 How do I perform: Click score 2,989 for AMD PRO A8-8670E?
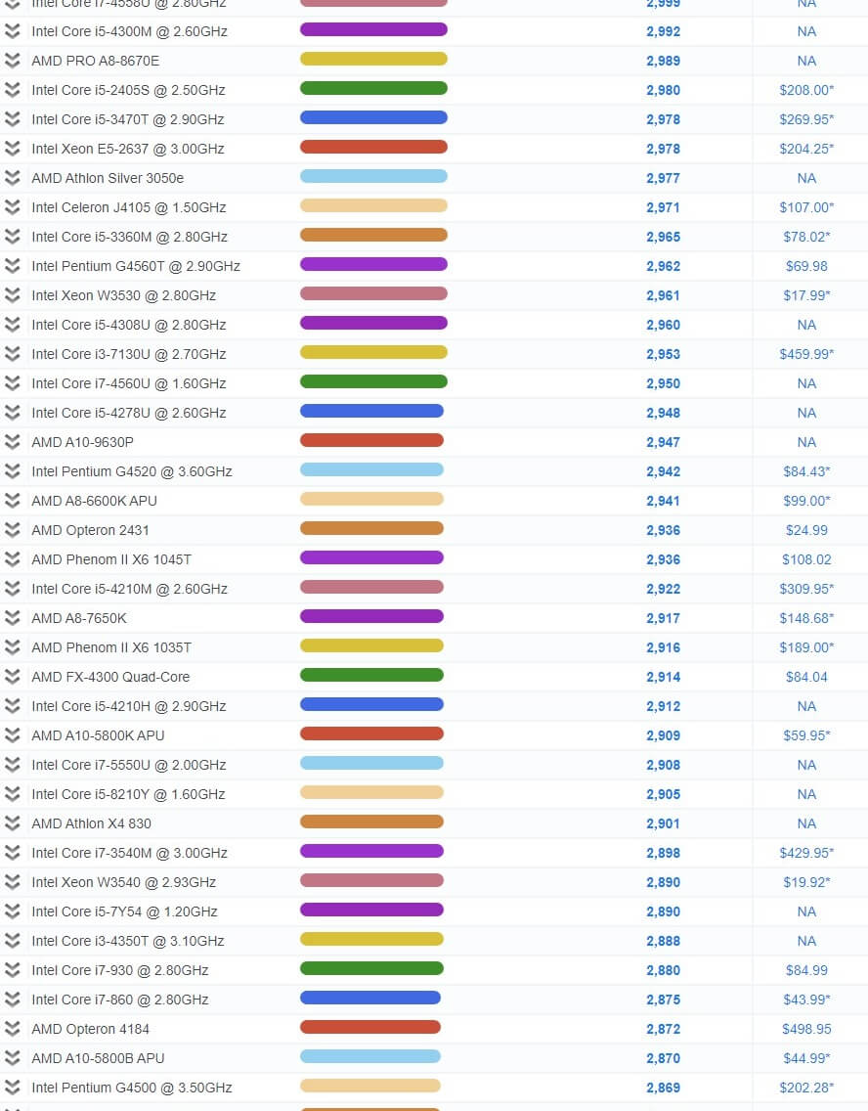pyautogui.click(x=663, y=61)
